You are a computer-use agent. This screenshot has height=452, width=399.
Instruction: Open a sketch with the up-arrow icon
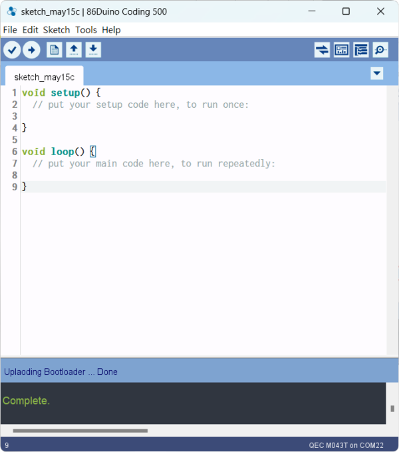(x=74, y=50)
